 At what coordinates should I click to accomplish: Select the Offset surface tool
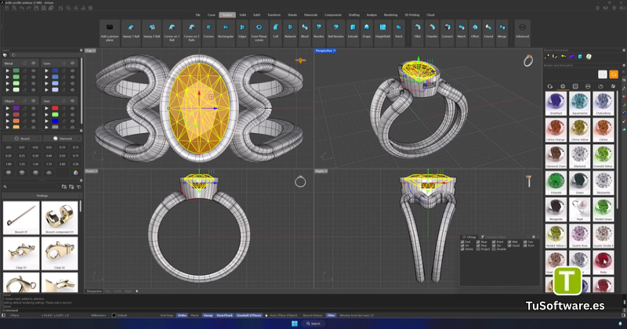click(x=475, y=31)
